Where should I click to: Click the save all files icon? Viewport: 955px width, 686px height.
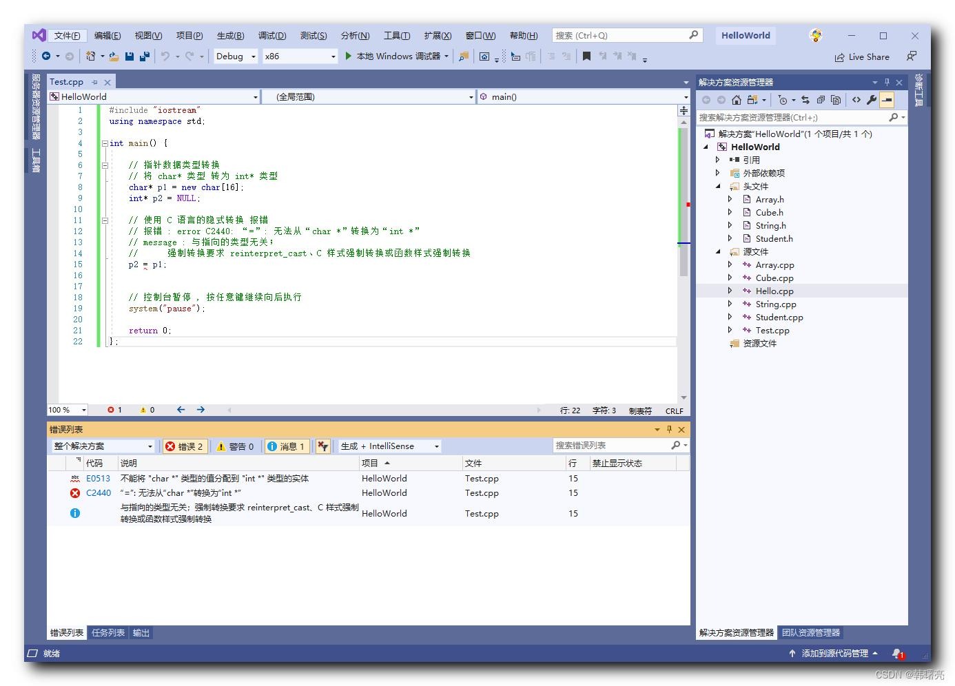145,56
